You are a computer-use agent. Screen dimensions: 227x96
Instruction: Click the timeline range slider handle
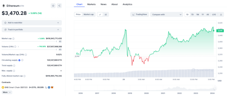(215, 88)
